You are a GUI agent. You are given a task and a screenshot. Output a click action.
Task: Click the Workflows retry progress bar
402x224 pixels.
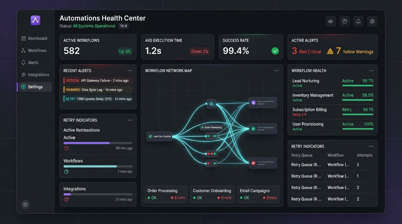98,167
